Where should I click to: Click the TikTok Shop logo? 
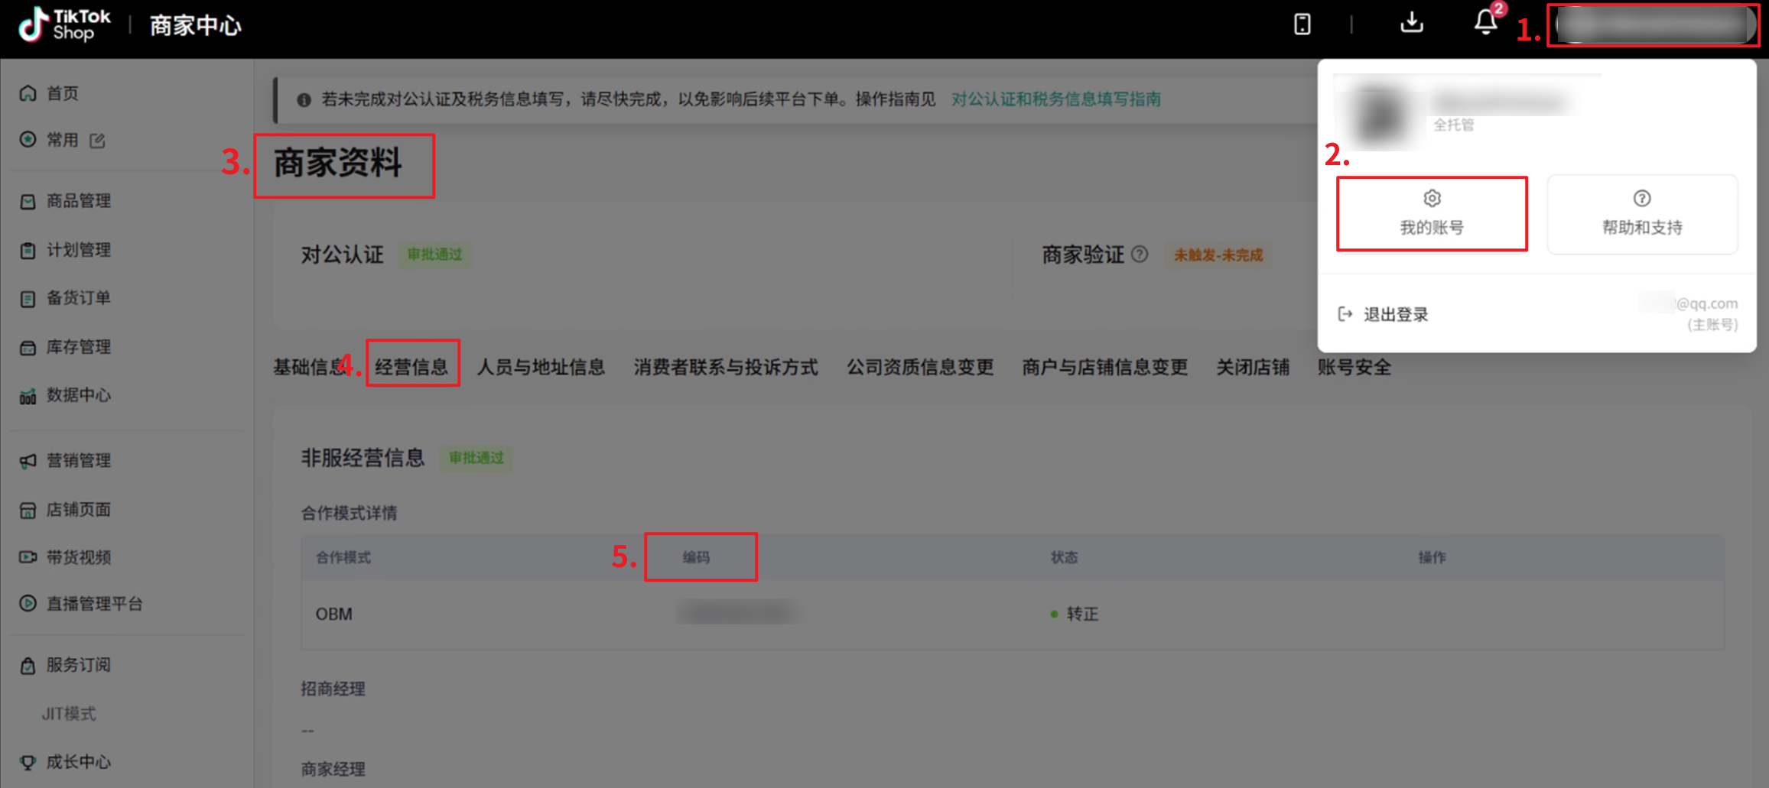[x=64, y=25]
